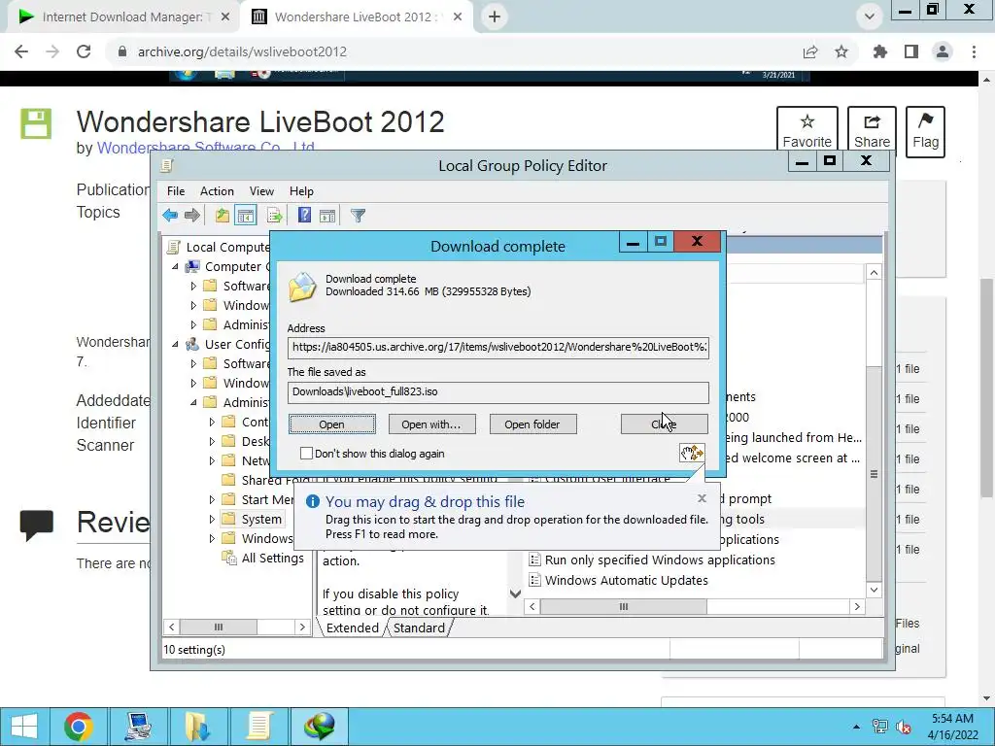995x746 pixels.
Task: Click the Share button on archive page
Action: [872, 131]
